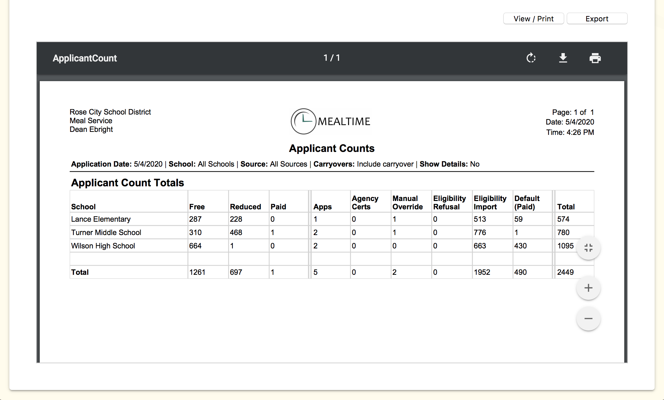Click the Export button
Viewport: 664px width, 400px height.
tap(597, 19)
